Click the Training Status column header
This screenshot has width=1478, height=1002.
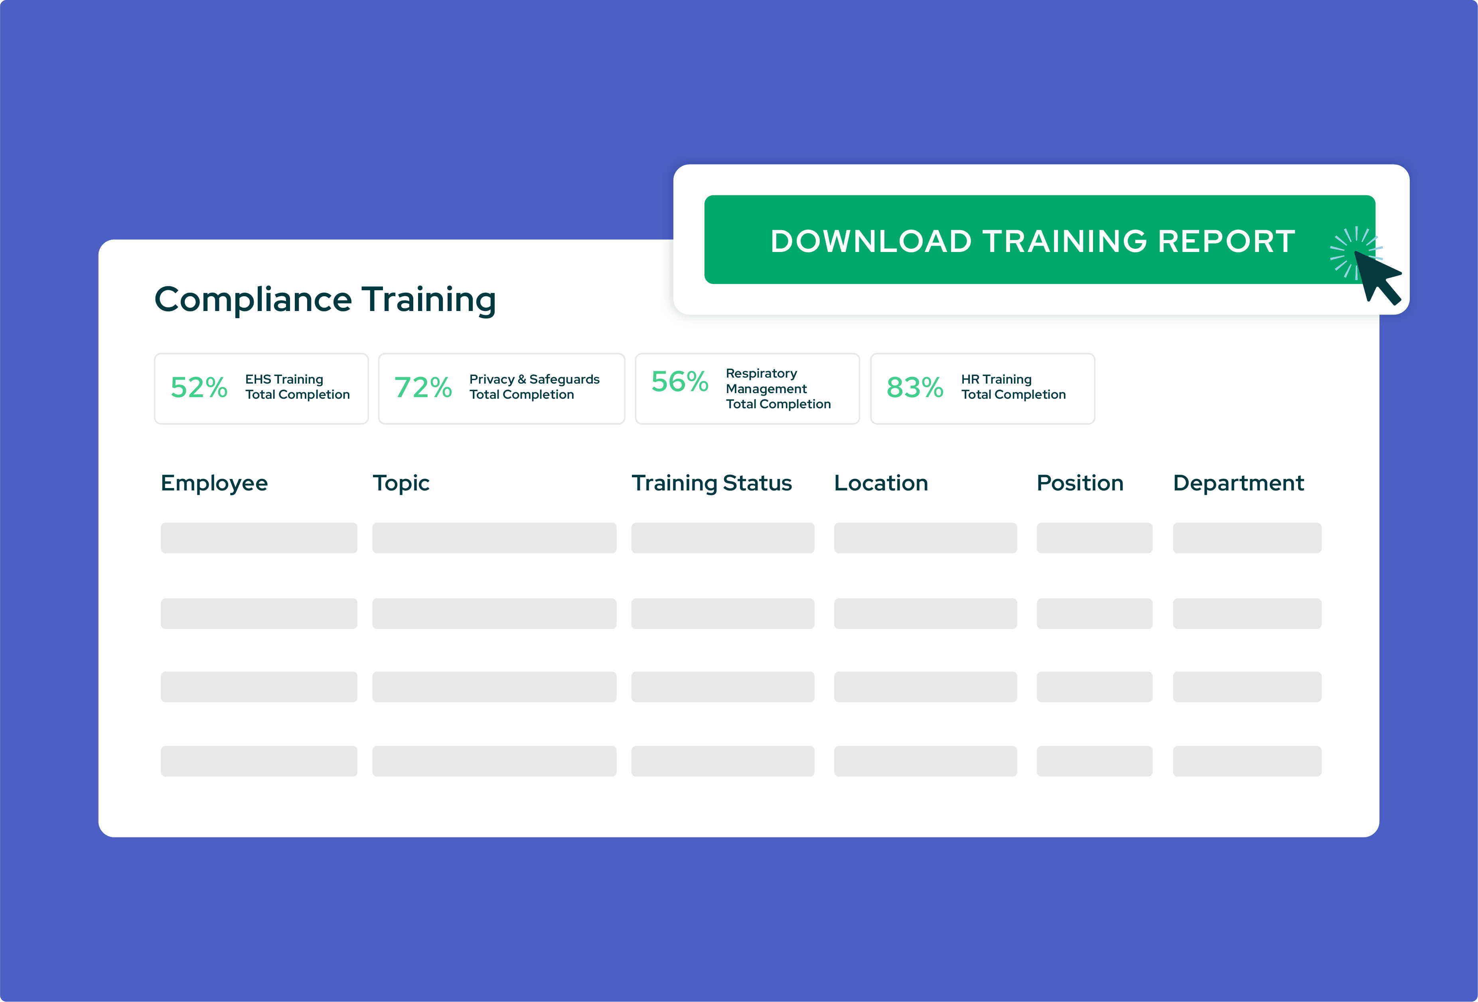[x=712, y=484]
